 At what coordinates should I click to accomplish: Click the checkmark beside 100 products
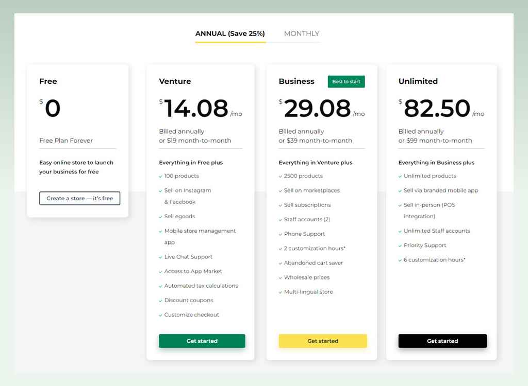(161, 176)
